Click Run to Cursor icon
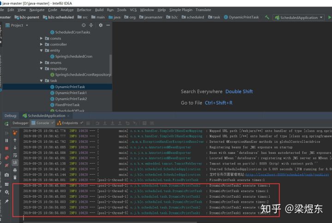The width and height of the screenshot is (332, 223). coord(135,123)
